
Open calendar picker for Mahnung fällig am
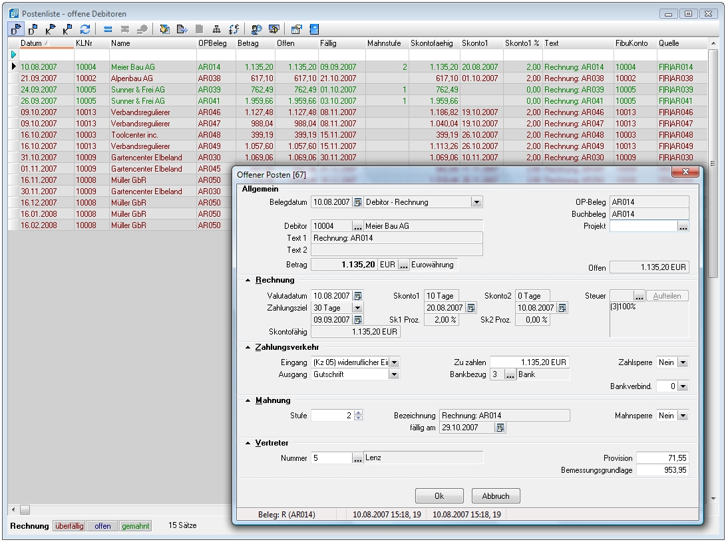tap(499, 428)
